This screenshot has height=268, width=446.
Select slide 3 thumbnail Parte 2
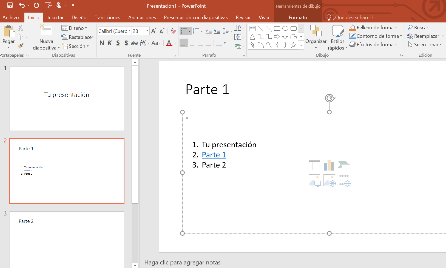tap(67, 240)
